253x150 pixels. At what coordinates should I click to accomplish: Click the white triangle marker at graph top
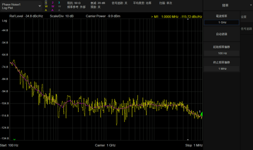(188, 19)
